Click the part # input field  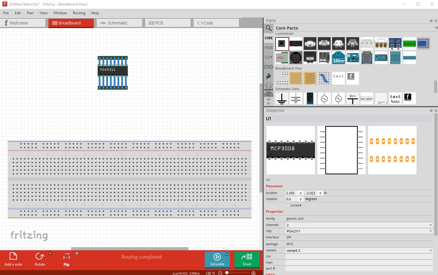[359, 269]
